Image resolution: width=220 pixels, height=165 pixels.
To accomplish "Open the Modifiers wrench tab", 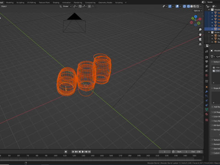I will (207, 92).
